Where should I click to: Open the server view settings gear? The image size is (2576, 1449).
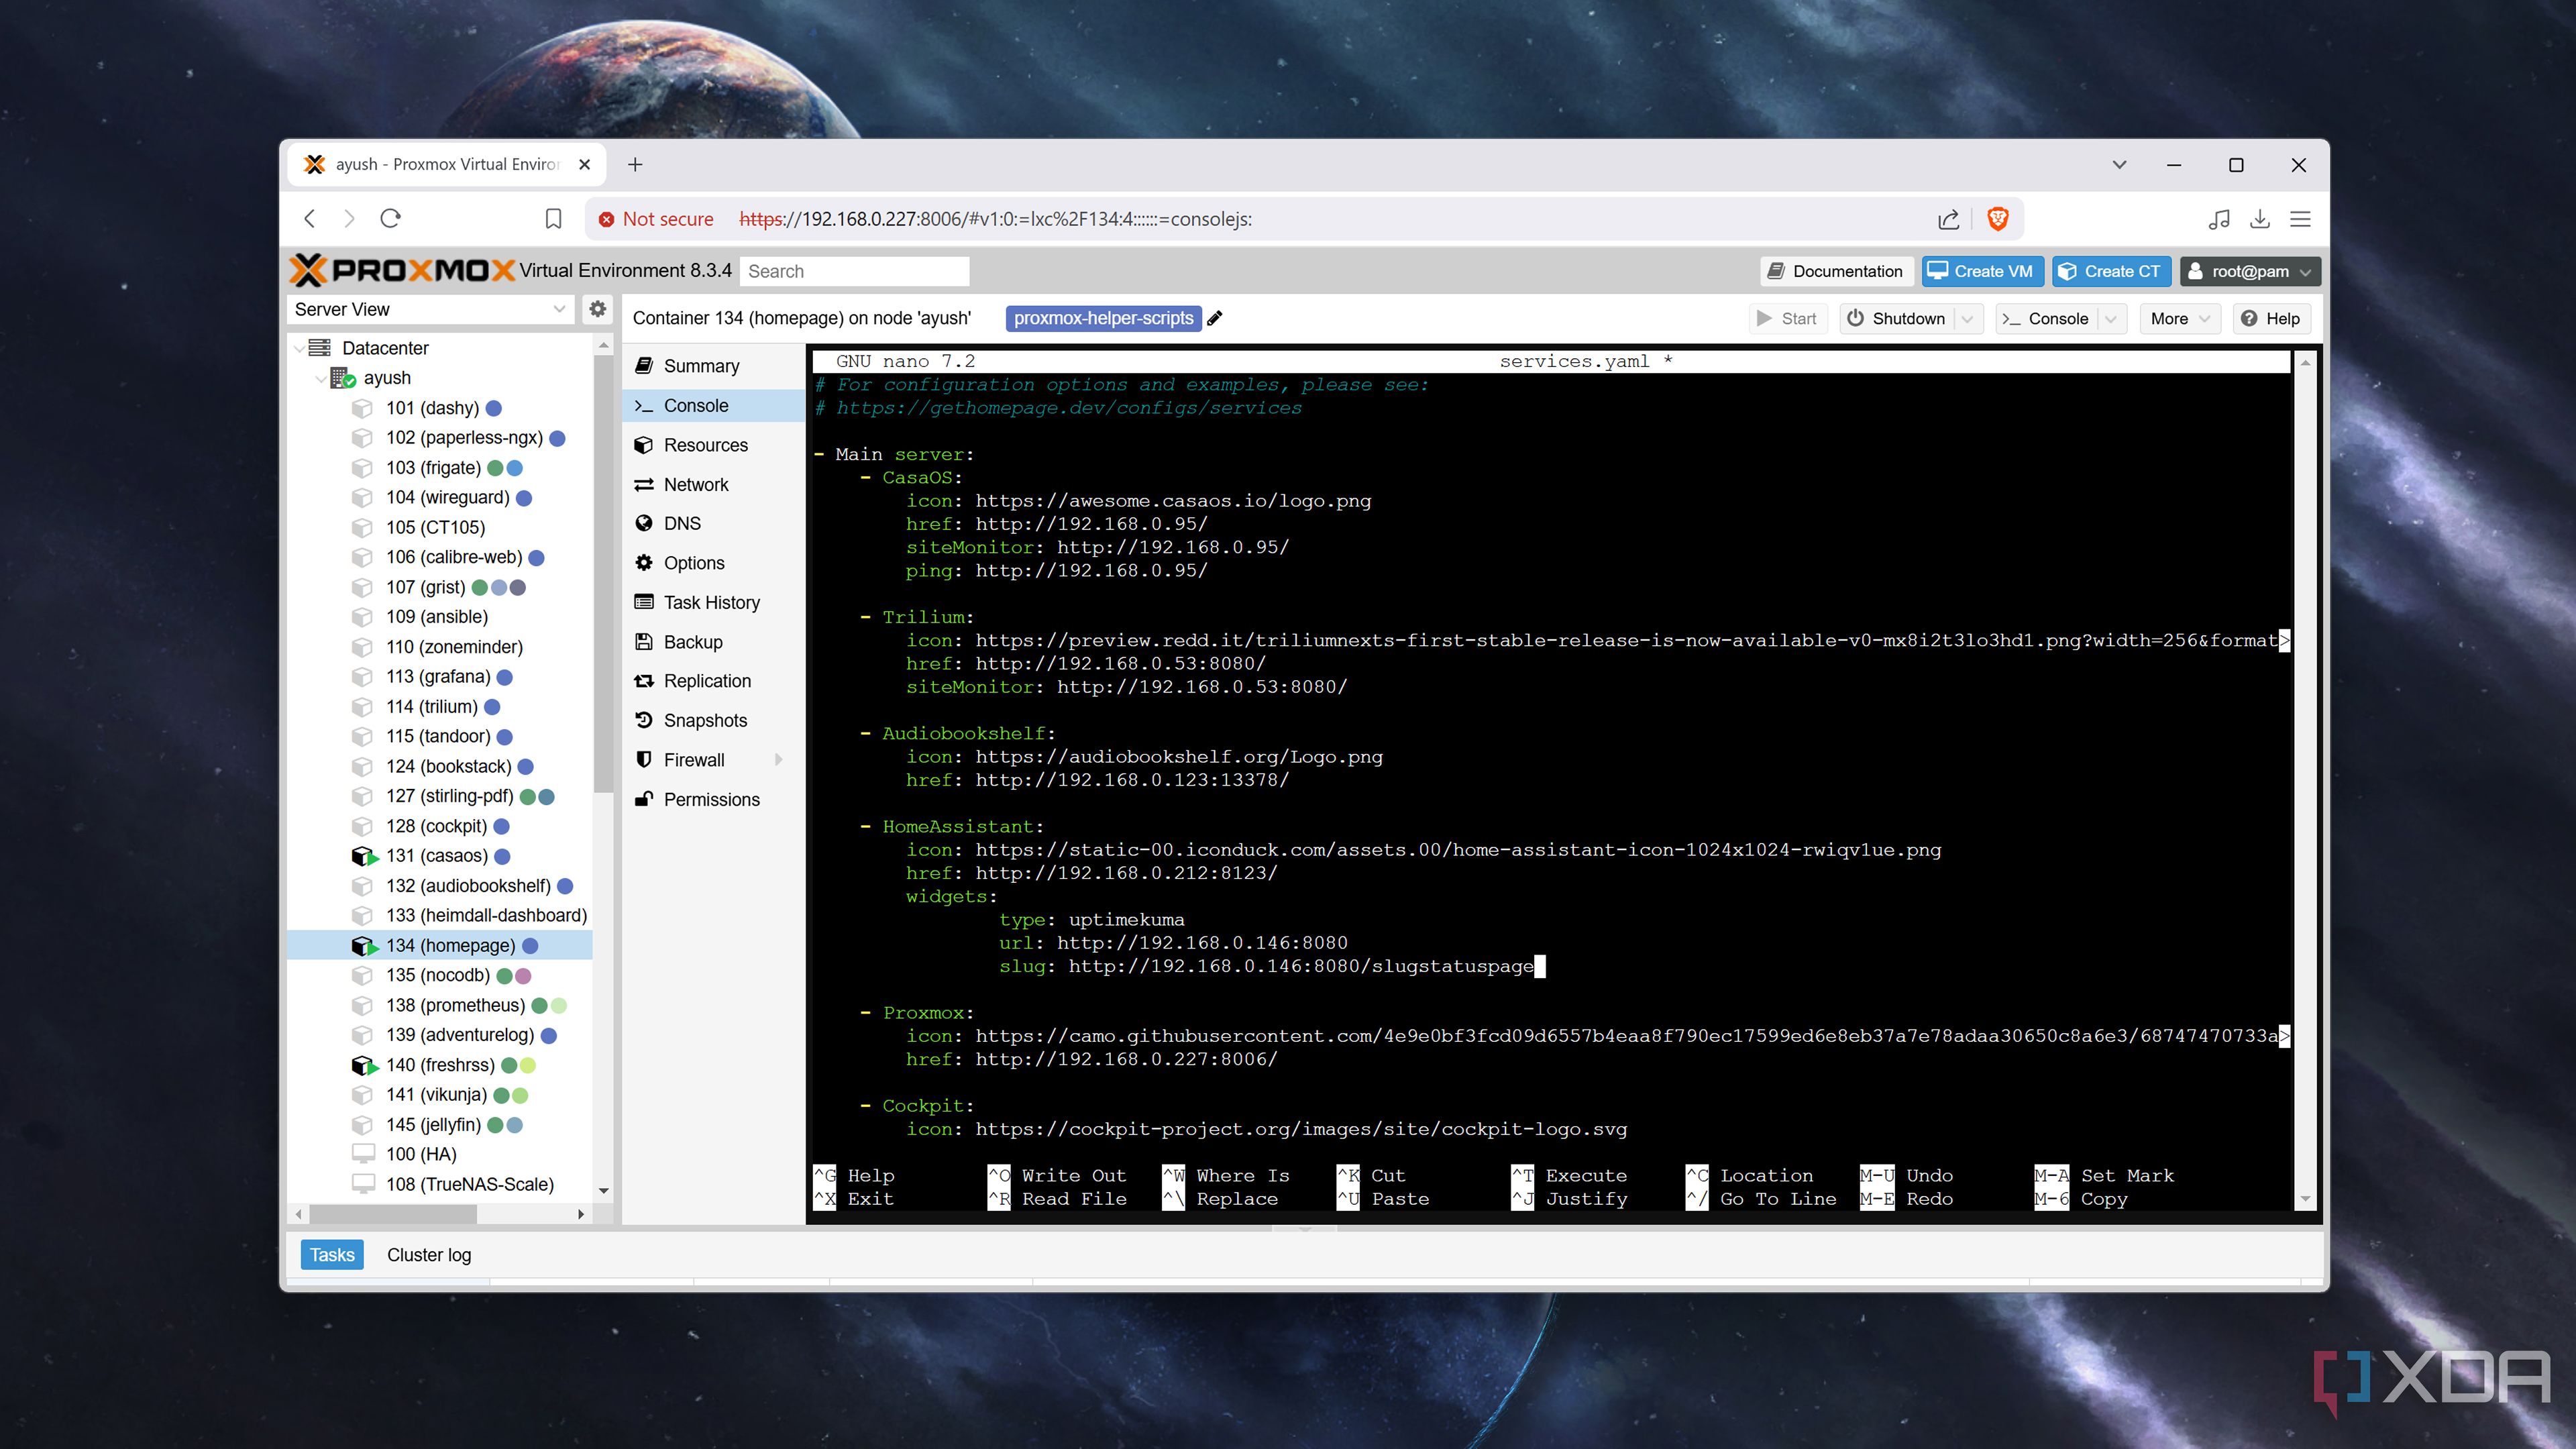click(x=597, y=309)
